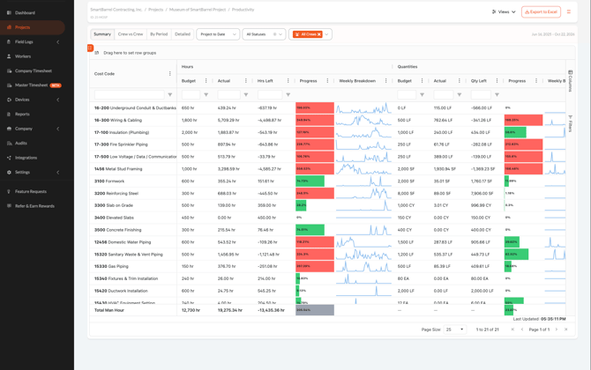The height and width of the screenshot is (370, 591).
Task: Open Cost Code column menu
Action: pyautogui.click(x=170, y=74)
